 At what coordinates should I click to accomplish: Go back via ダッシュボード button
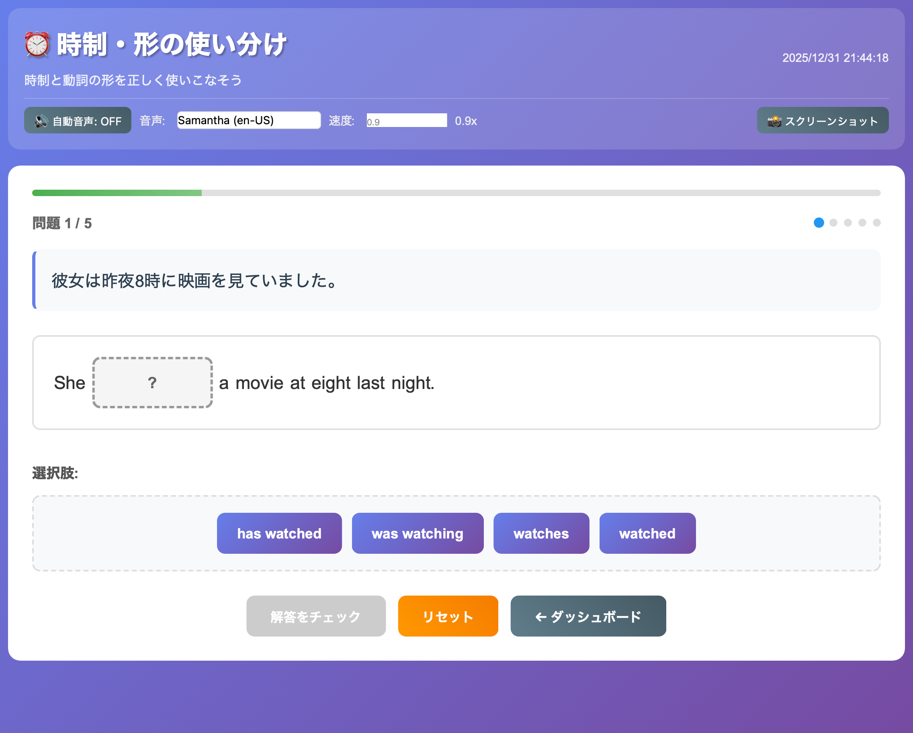(x=588, y=616)
